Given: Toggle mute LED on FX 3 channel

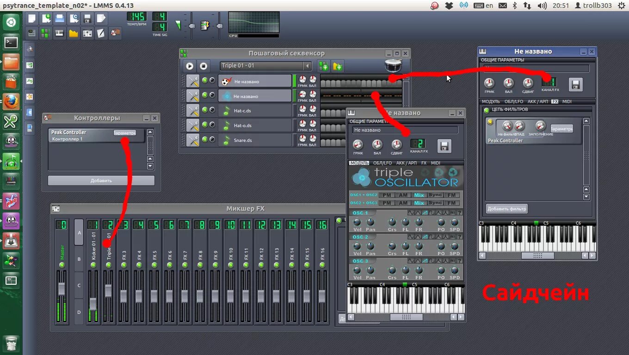Looking at the screenshot, I should pyautogui.click(x=123, y=265).
